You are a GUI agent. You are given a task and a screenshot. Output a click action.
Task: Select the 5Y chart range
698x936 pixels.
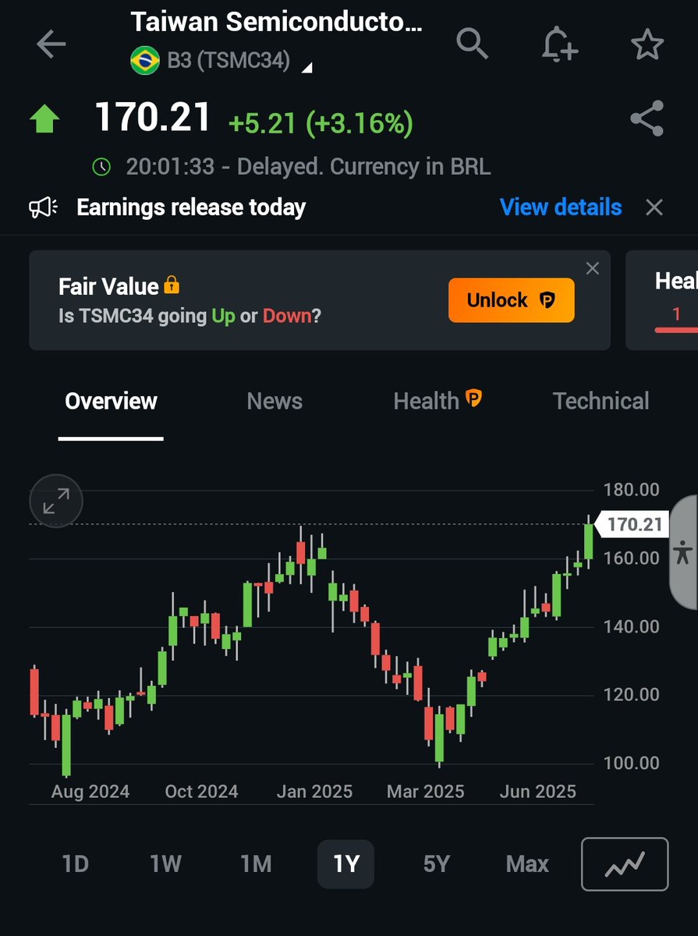(x=437, y=864)
